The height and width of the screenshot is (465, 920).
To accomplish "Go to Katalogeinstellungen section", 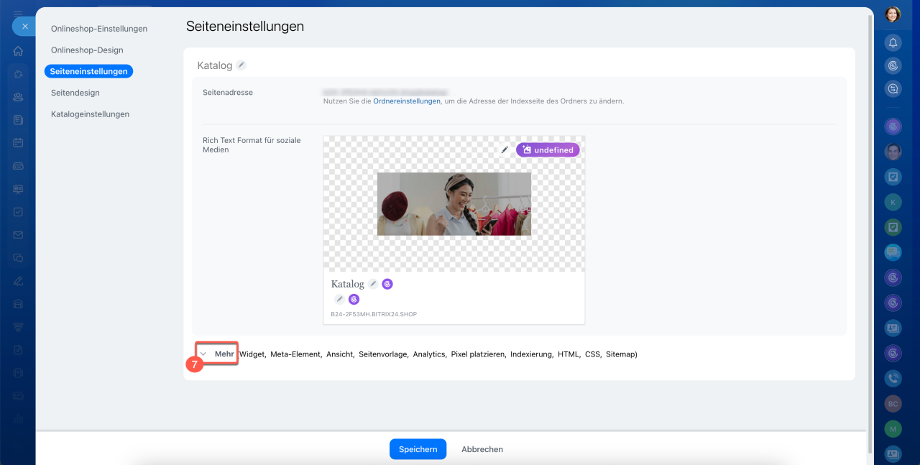I will [x=90, y=114].
